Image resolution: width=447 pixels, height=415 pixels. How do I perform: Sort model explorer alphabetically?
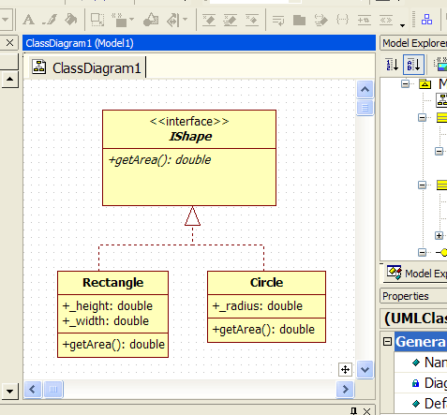(x=413, y=65)
